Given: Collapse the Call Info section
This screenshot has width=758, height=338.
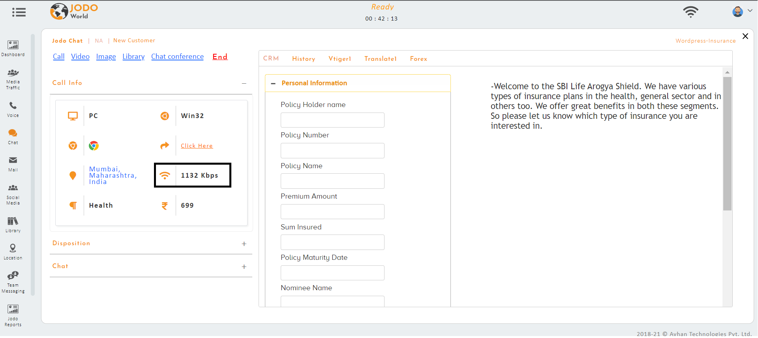Looking at the screenshot, I should point(244,83).
